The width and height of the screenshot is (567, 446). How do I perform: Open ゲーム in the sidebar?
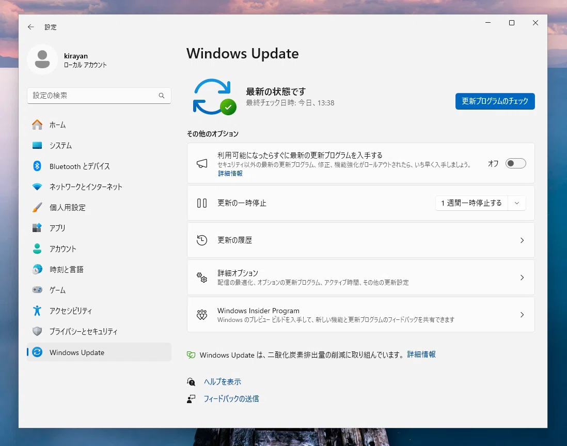pyautogui.click(x=99, y=290)
